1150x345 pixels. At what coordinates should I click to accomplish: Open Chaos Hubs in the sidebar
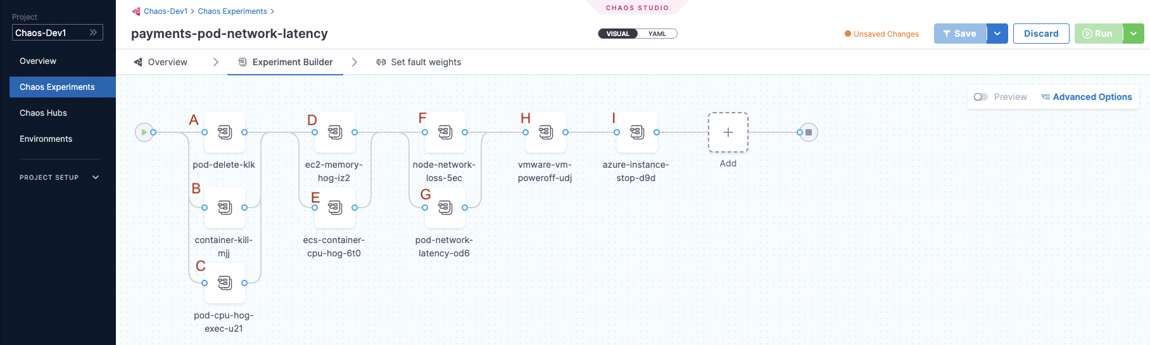coord(43,113)
